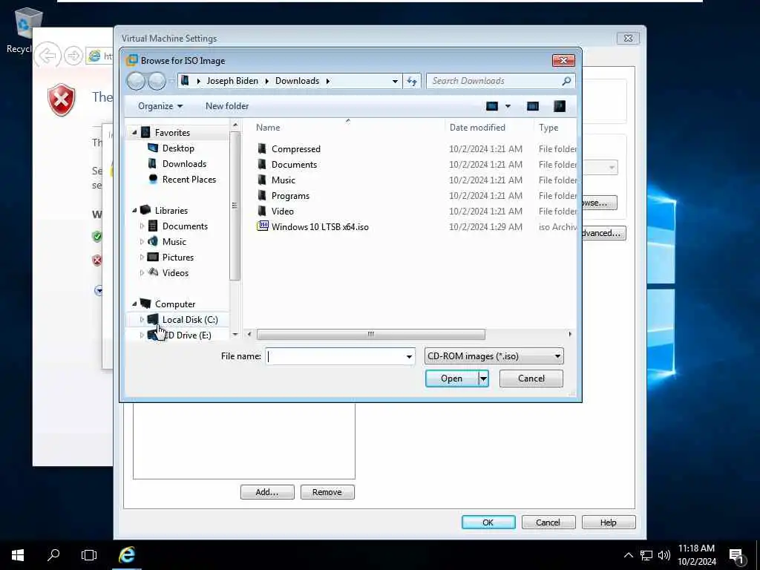
Task: Click the Video folder icon
Action: [262, 210]
